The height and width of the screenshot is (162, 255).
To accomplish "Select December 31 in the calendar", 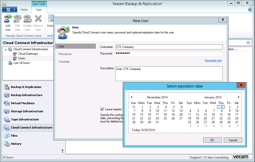I will tap(157, 122).
